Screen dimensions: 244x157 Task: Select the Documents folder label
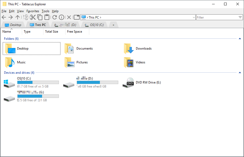84,49
